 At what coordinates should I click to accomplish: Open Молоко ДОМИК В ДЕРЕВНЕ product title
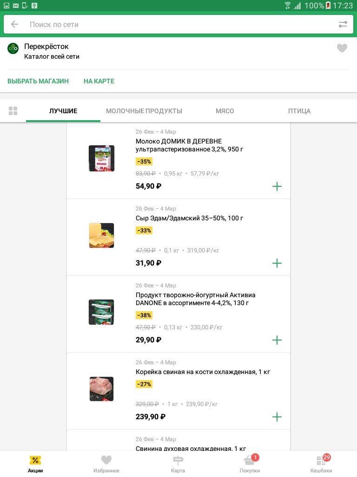pyautogui.click(x=190, y=145)
